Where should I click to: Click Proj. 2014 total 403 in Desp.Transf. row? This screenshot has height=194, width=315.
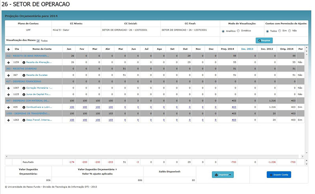(234, 120)
